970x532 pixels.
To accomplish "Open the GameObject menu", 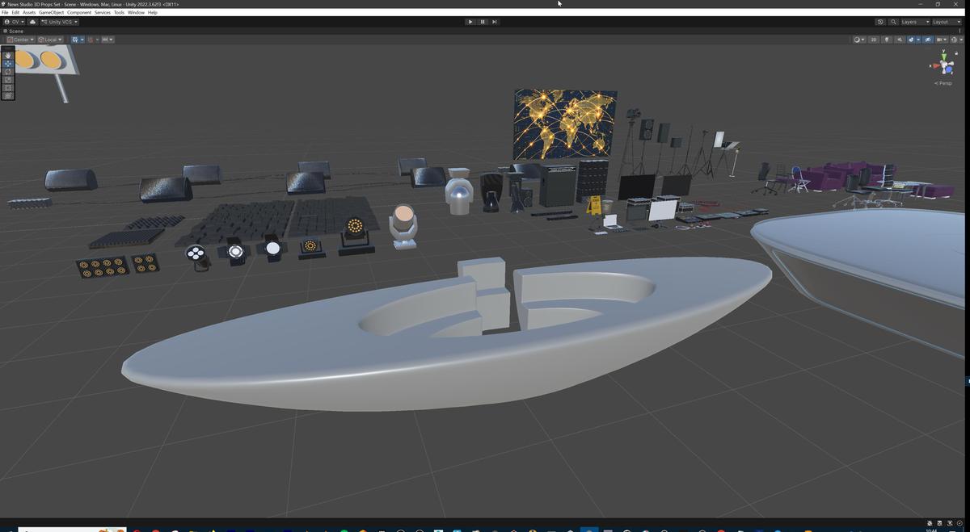I will pos(51,13).
